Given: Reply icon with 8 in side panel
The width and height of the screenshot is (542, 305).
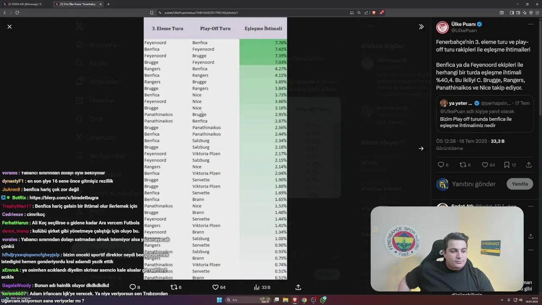Looking at the screenshot, I should (441, 165).
